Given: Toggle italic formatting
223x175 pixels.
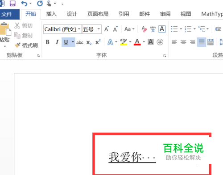Looking at the screenshot, I should 57,42.
